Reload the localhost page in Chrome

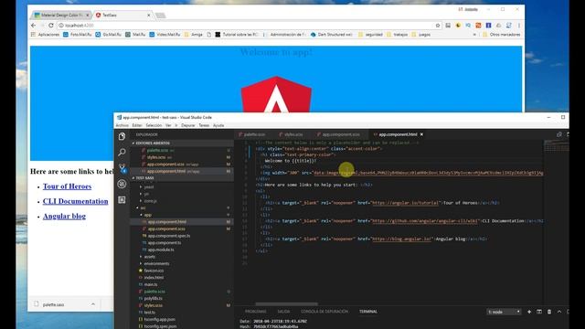point(51,26)
